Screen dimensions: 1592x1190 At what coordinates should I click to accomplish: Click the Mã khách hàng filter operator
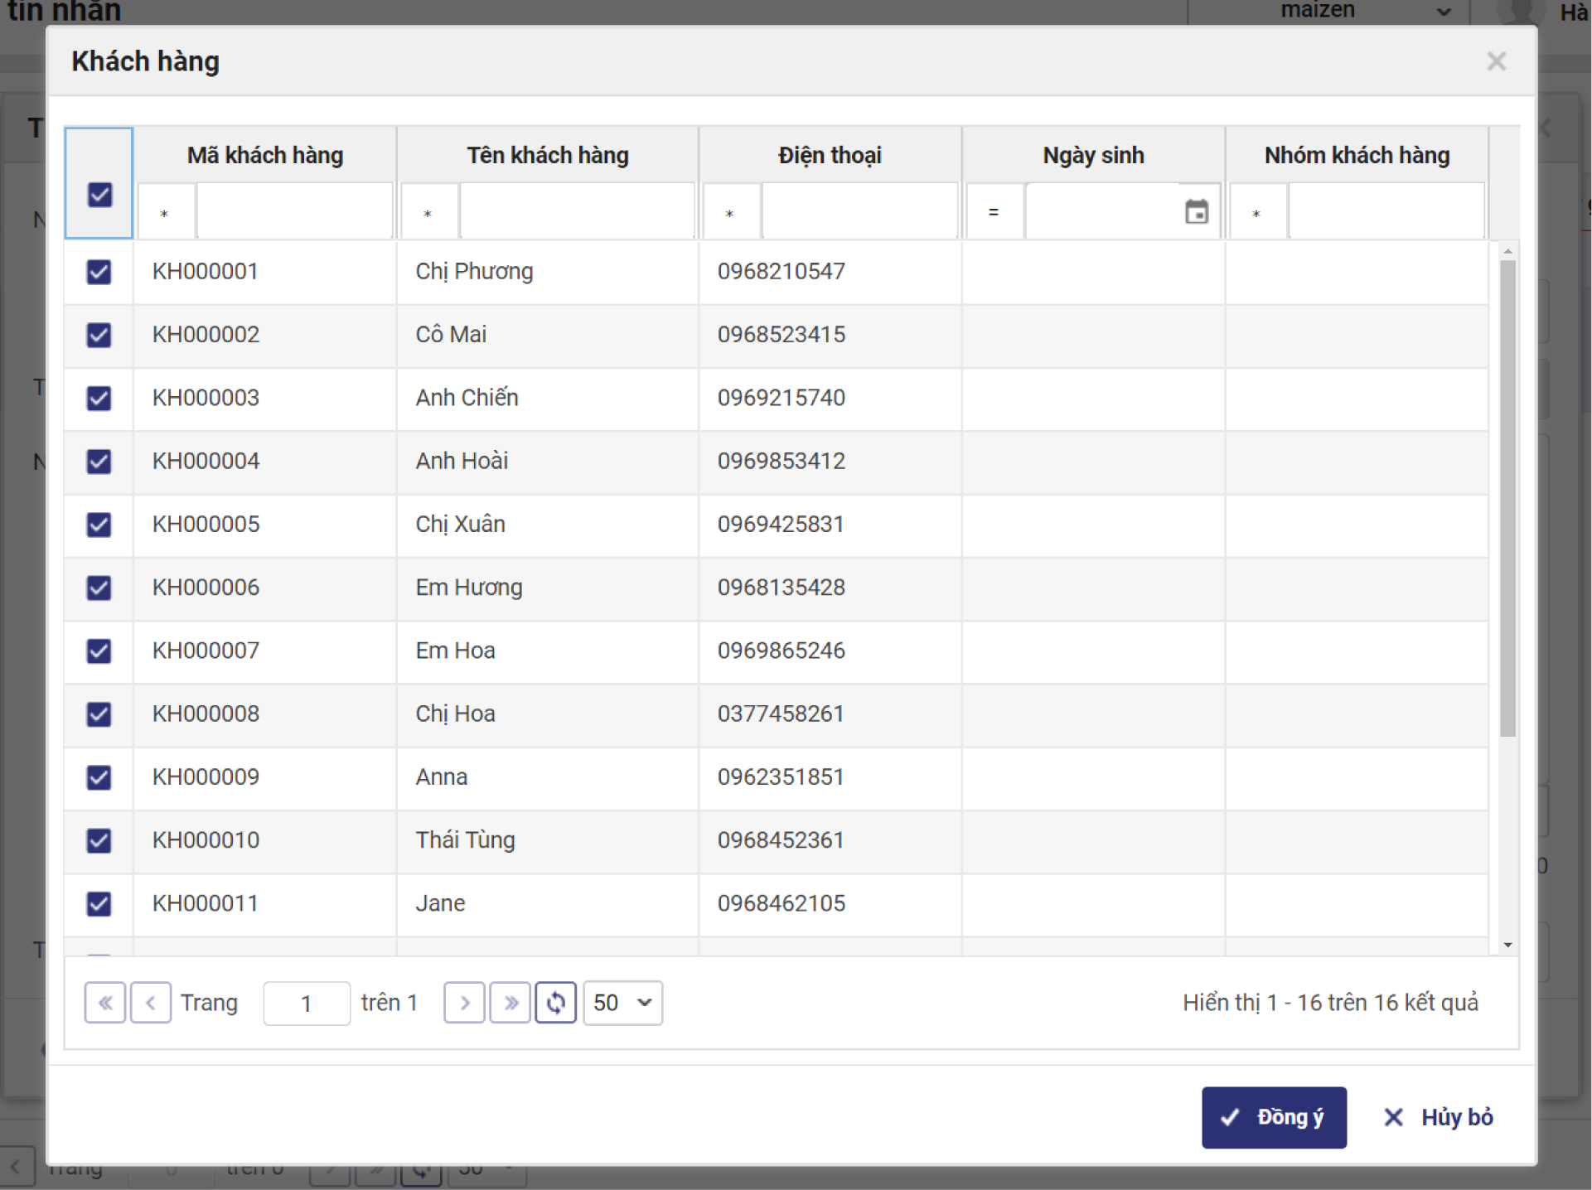pyautogui.click(x=165, y=213)
